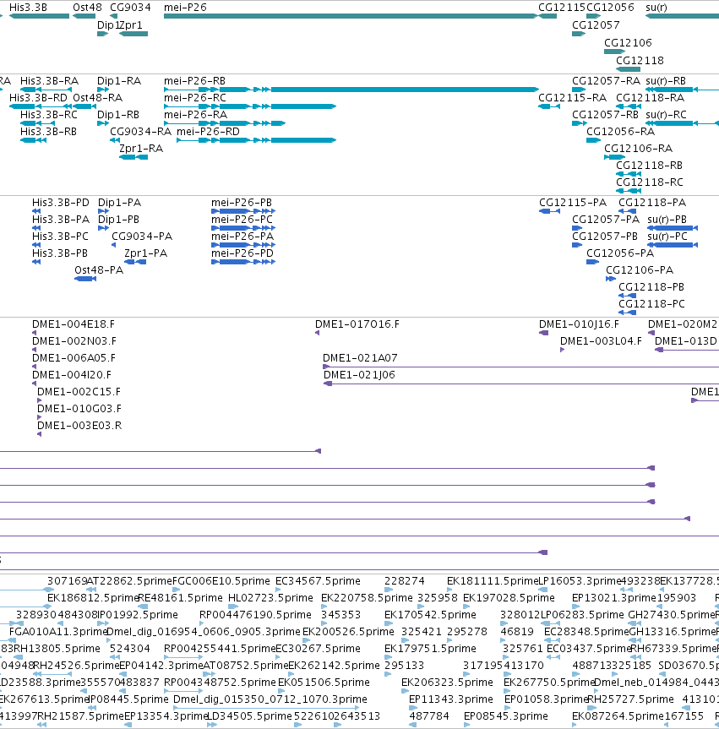Click the CG12106 gene label
The height and width of the screenshot is (729, 719).
pyautogui.click(x=628, y=43)
